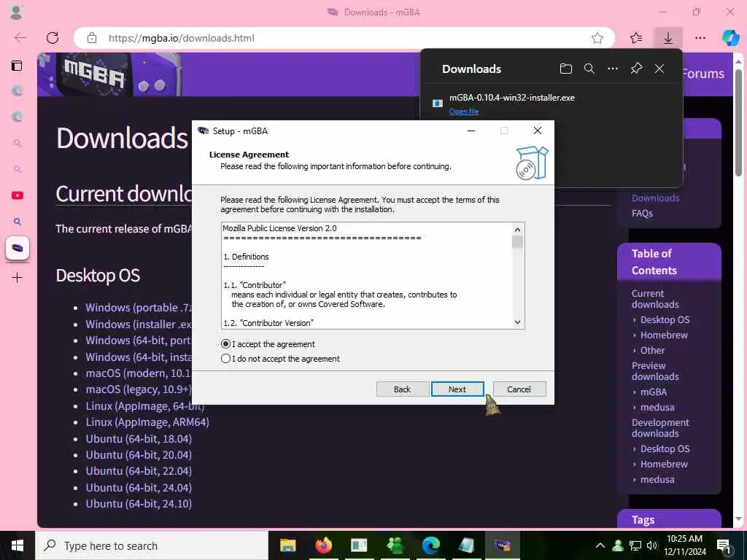Click the address bar URL field
The image size is (747, 560).
click(343, 38)
